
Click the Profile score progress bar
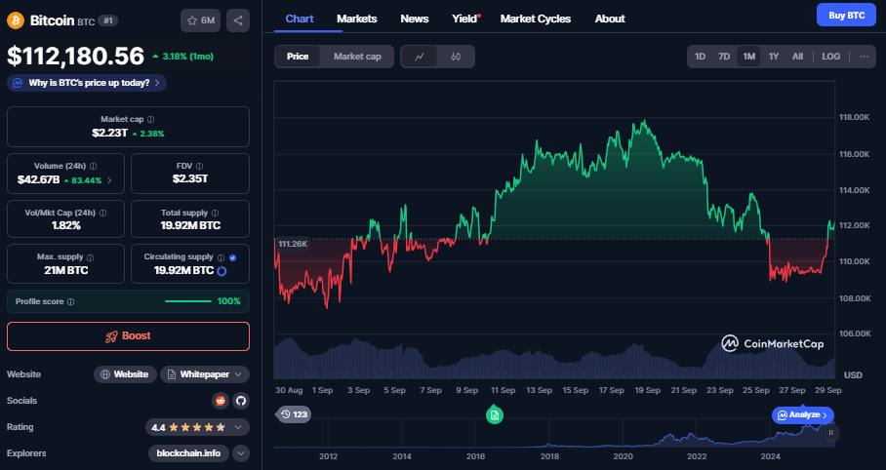click(x=188, y=301)
